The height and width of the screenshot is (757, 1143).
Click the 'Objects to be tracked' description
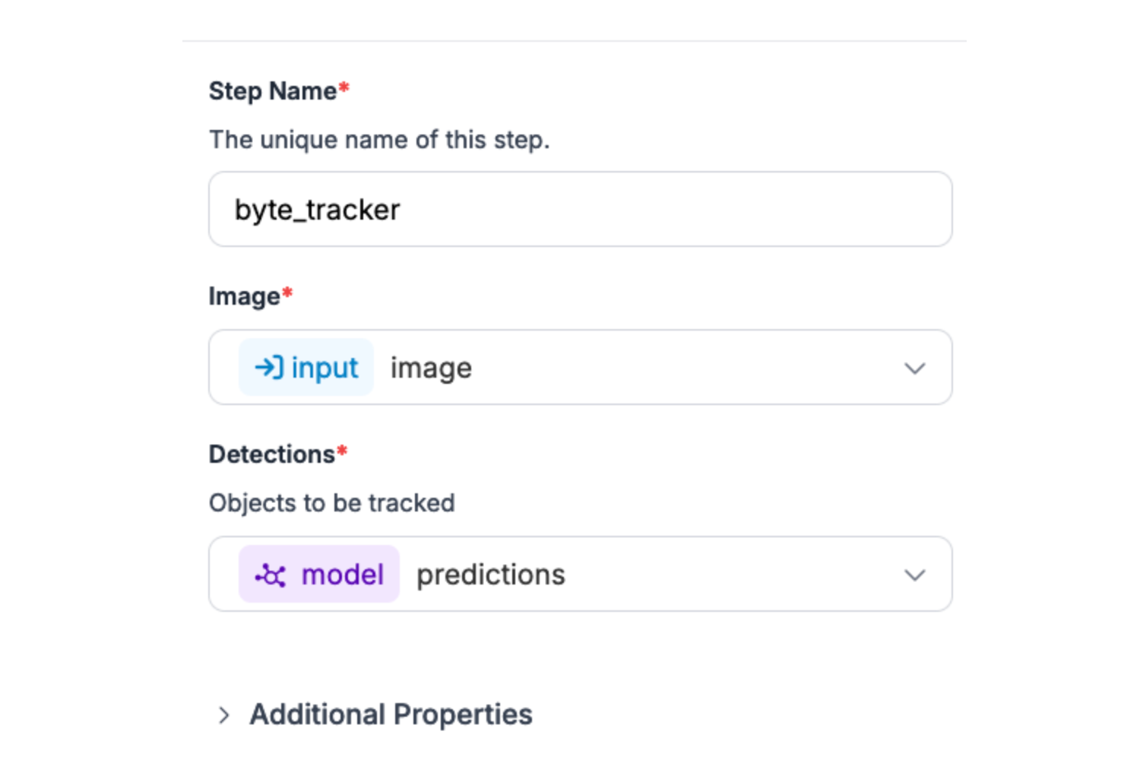(331, 503)
